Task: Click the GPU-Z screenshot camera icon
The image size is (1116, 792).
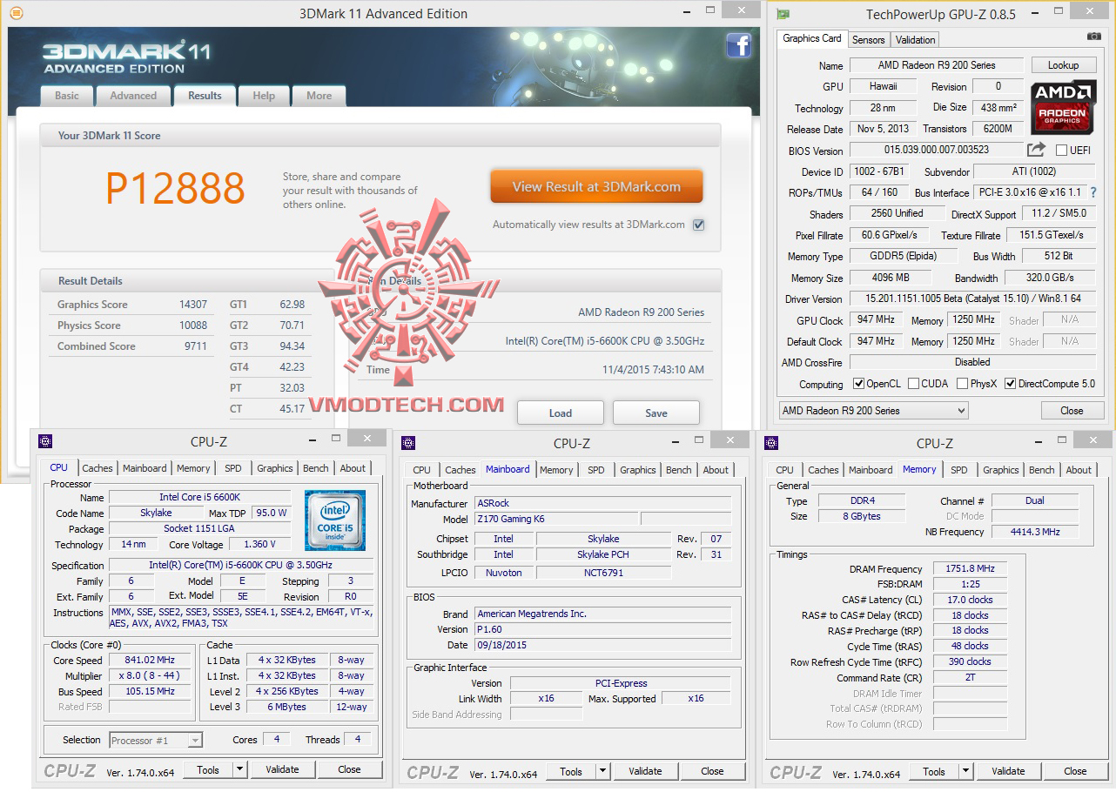Action: [1094, 37]
